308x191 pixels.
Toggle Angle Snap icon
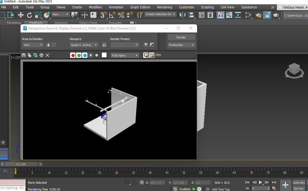[x=112, y=15]
